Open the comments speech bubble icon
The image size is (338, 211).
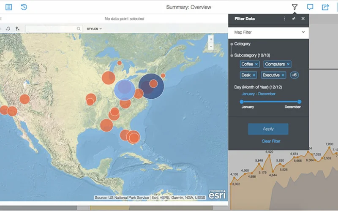[310, 7]
